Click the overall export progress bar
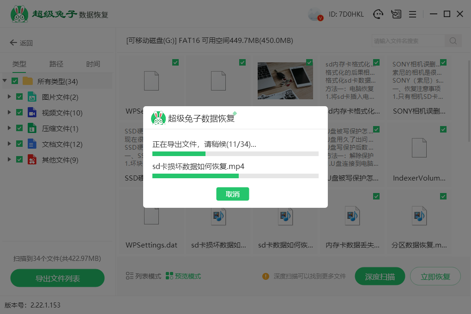Screen dimensions: 471x314 (x=235, y=154)
